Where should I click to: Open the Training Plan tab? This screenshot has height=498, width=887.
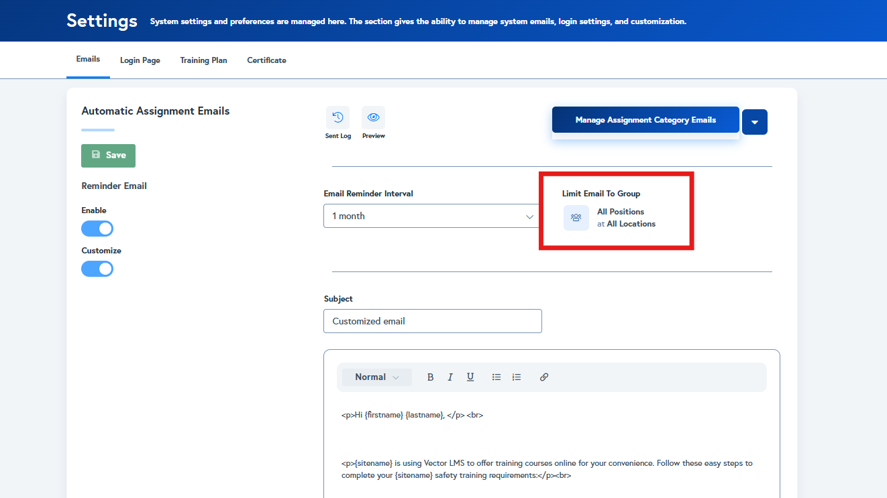(203, 60)
